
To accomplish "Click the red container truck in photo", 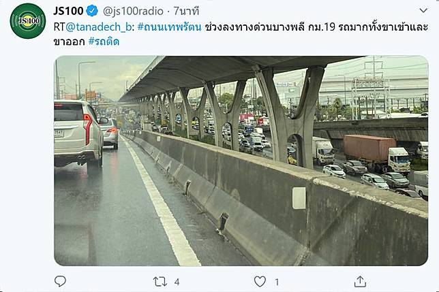I will 377,153.
